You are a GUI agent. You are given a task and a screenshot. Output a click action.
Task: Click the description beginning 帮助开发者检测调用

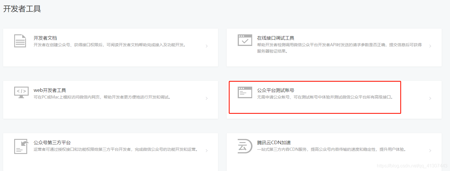pyautogui.click(x=339, y=48)
